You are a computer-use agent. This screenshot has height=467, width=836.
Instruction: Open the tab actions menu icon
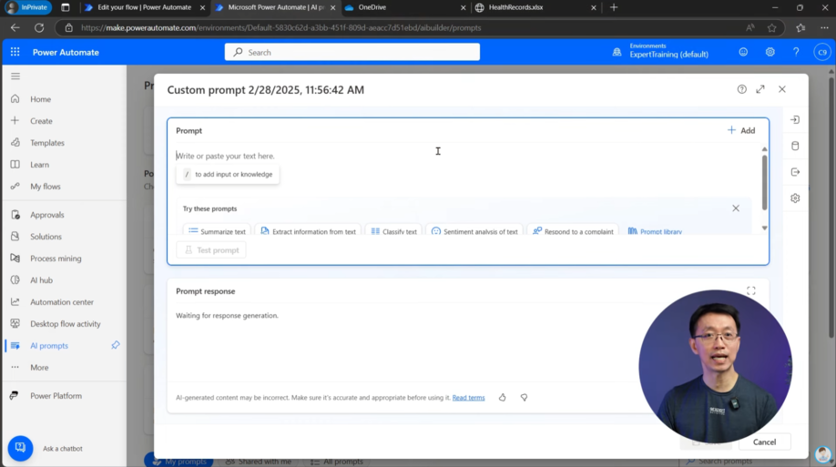[65, 7]
